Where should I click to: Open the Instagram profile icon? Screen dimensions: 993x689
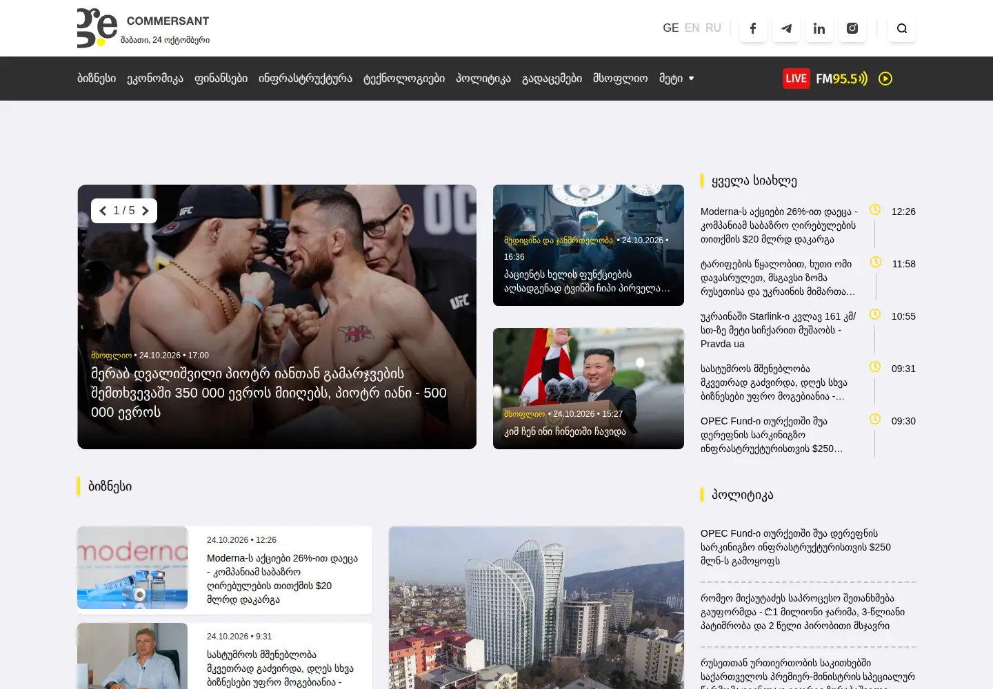point(852,28)
